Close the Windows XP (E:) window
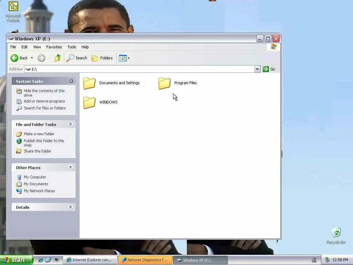Viewport: 353px width, 265px height. tap(276, 39)
